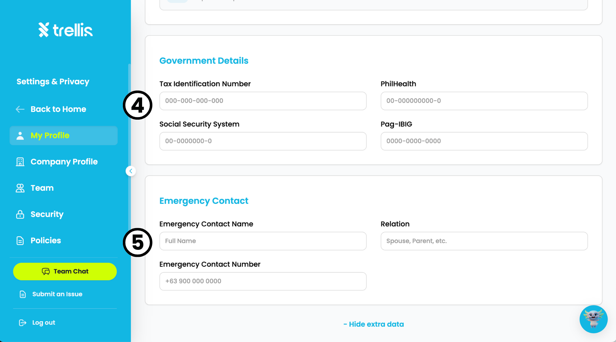Click the Team people icon
Image resolution: width=616 pixels, height=342 pixels.
click(x=20, y=188)
